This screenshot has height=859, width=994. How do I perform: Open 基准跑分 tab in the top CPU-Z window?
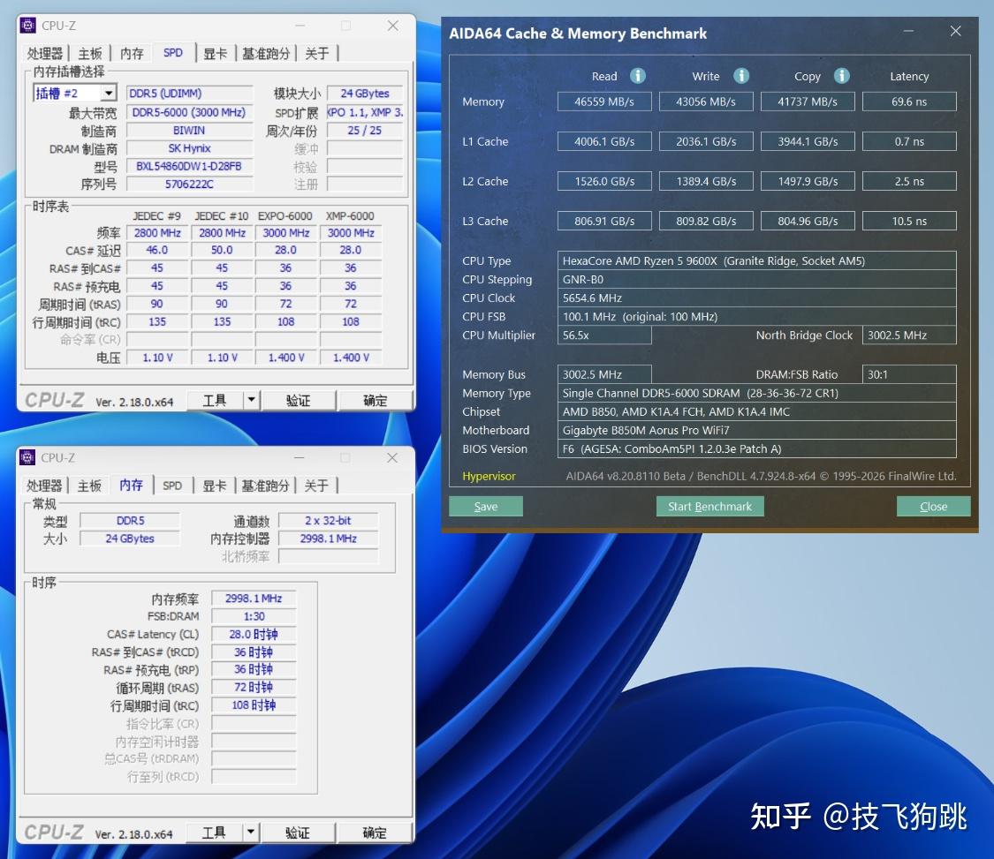266,53
